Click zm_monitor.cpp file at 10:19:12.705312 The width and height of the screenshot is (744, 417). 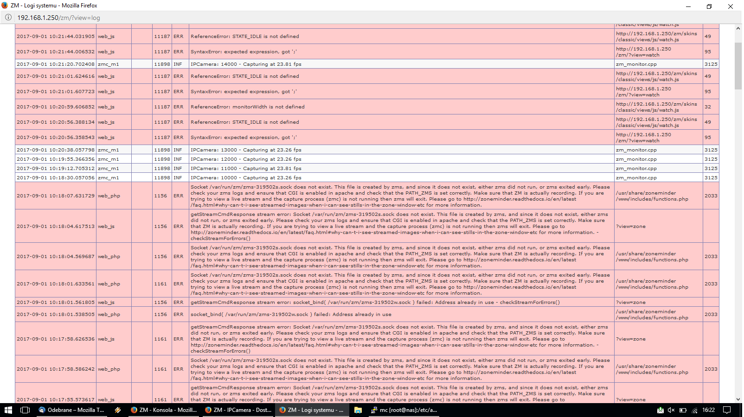click(x=636, y=168)
